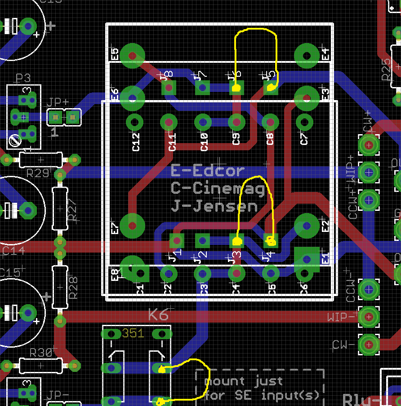Select the C5 round pad
401x406 pixels.
pyautogui.click(x=271, y=273)
